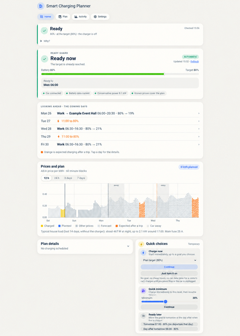The height and width of the screenshot is (336, 240).
Task: Click the orange Expected after a trip legend marker
Action: pyautogui.click(x=117, y=226)
